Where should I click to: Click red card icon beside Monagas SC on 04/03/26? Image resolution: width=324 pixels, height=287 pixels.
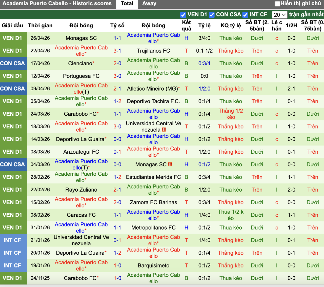tap(170, 164)
